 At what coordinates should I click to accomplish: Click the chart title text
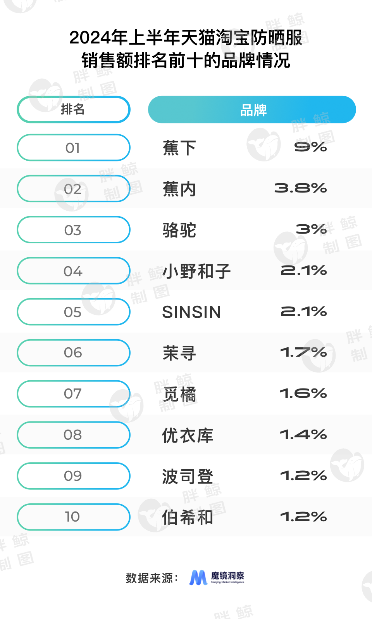point(186,49)
